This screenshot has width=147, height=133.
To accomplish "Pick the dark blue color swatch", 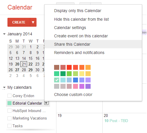I will click(75, 80).
